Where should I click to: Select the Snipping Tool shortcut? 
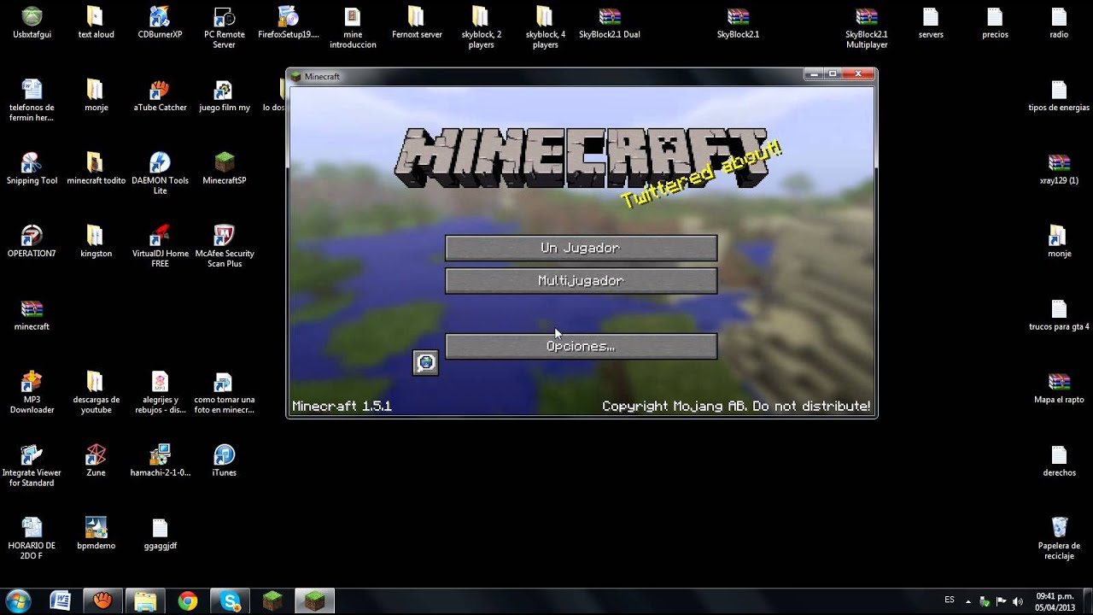(32, 169)
